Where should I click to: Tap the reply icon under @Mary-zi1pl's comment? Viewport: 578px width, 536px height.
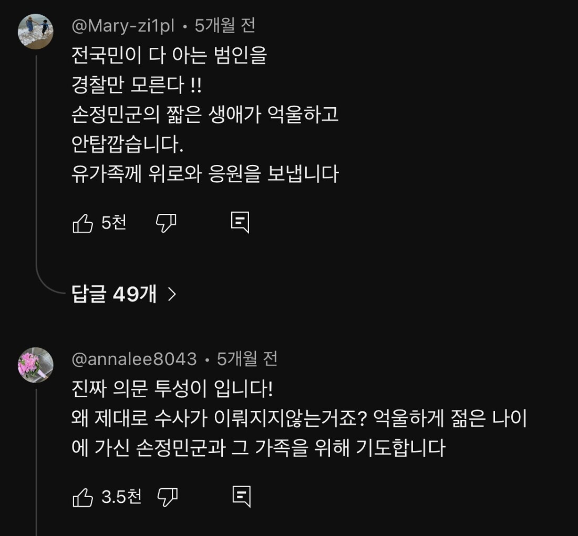[240, 223]
